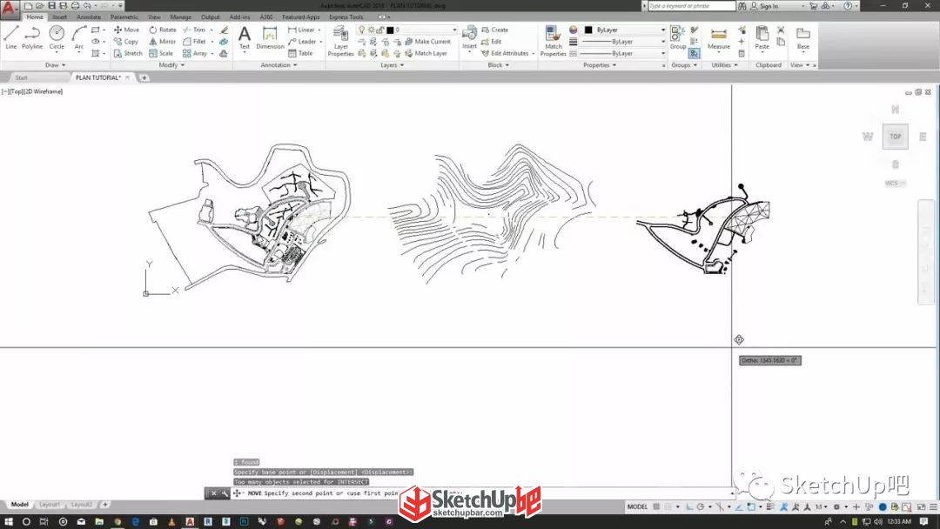Toggle lineweight display in status bar
The image size is (940, 529).
(x=770, y=507)
